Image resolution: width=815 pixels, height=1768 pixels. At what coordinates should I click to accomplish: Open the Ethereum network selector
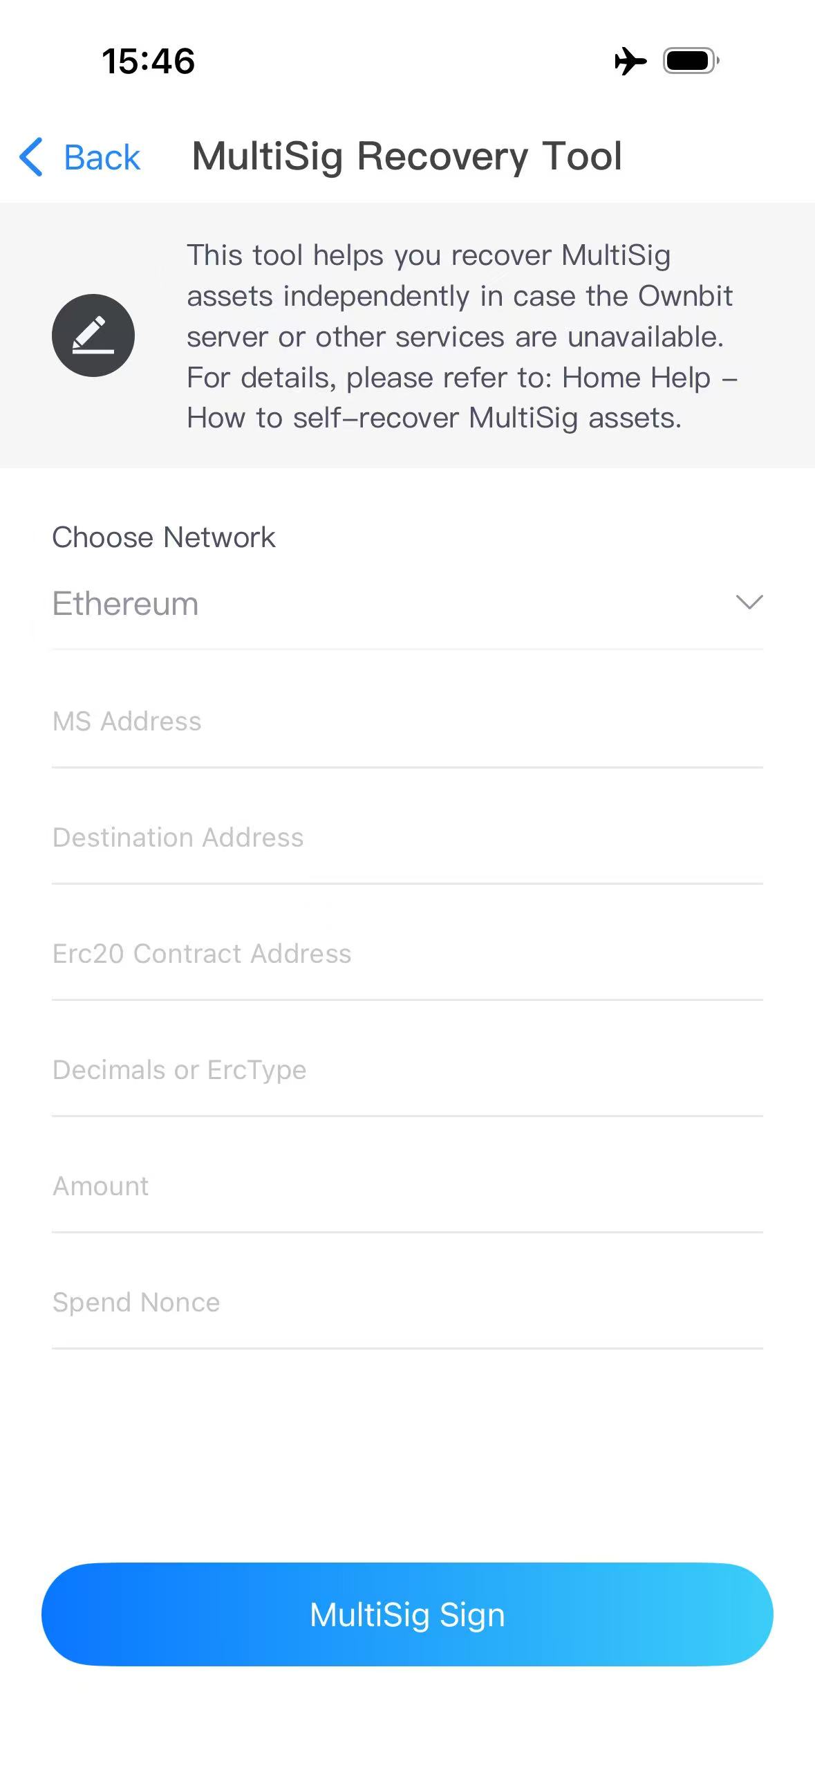(x=126, y=604)
